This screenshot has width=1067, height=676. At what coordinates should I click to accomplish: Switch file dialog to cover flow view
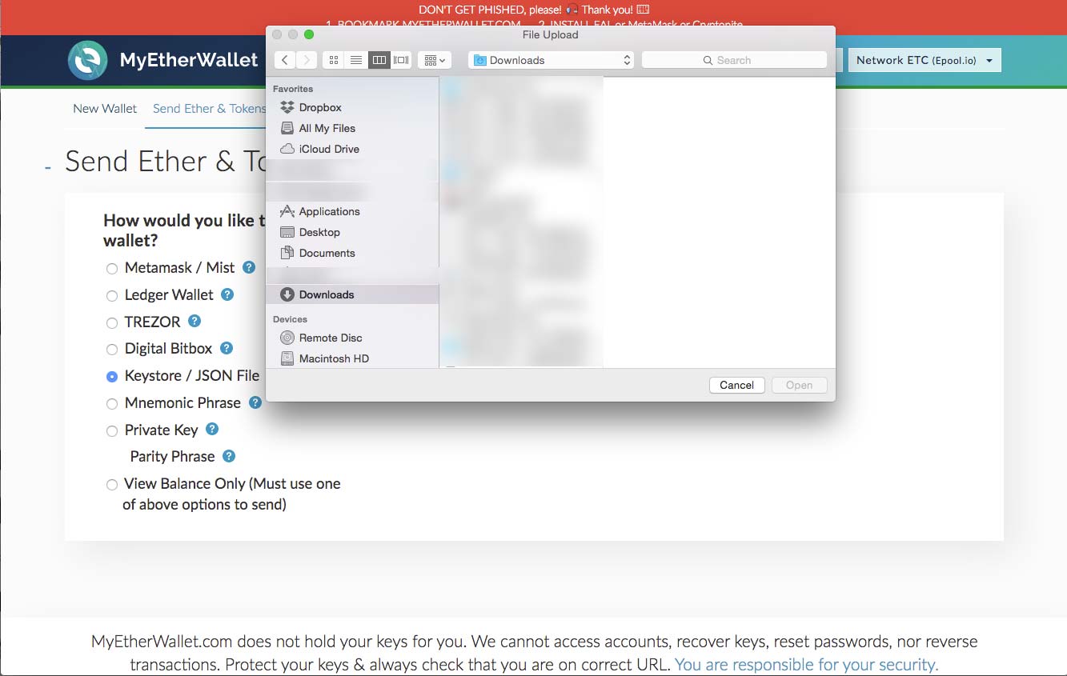(401, 60)
